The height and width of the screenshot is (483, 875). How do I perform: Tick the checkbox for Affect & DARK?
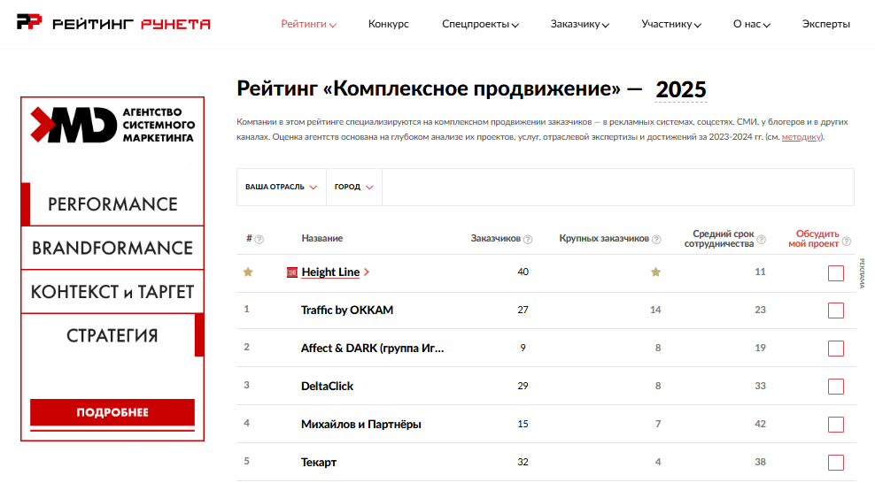click(x=836, y=349)
